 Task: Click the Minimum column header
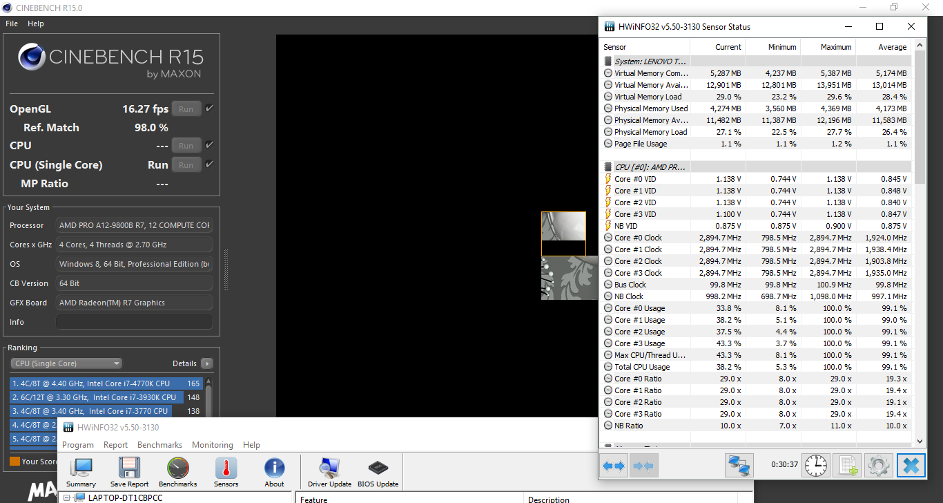(772, 47)
